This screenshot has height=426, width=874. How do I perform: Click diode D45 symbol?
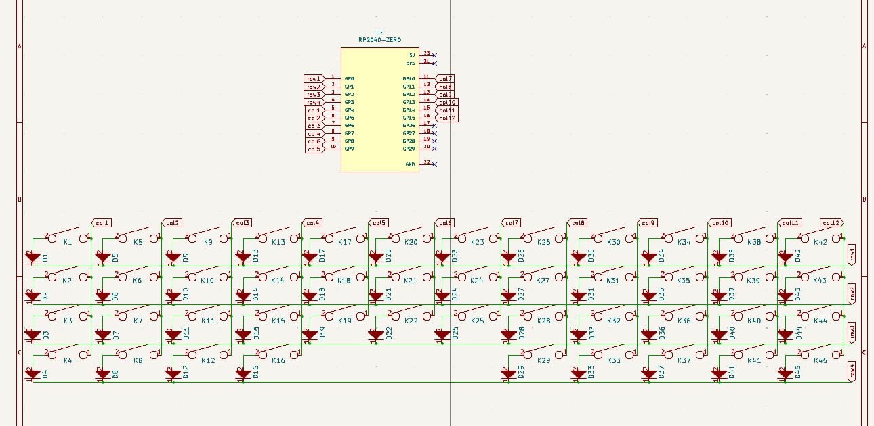[x=785, y=373]
